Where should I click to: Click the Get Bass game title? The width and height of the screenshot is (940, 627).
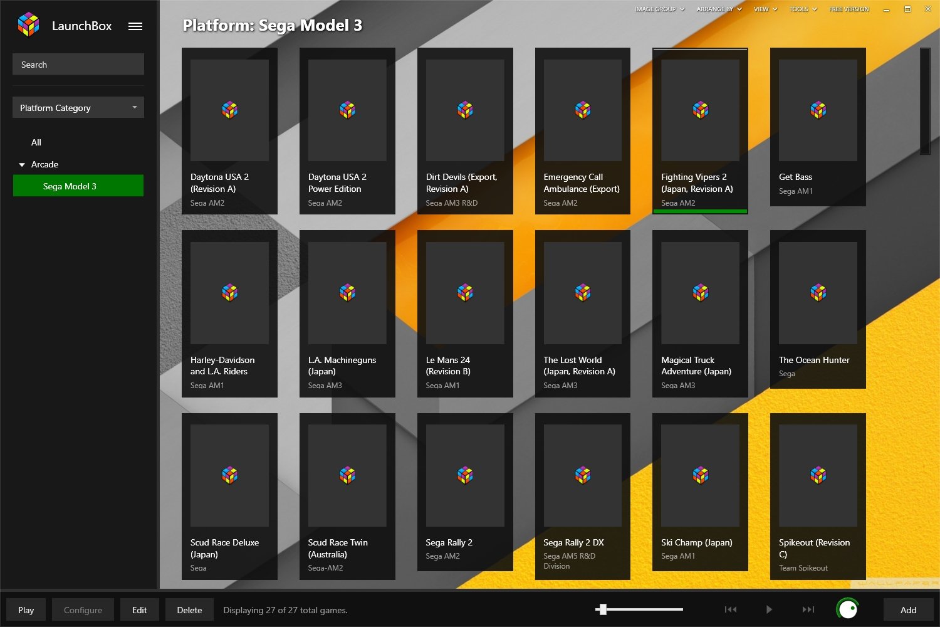795,177
